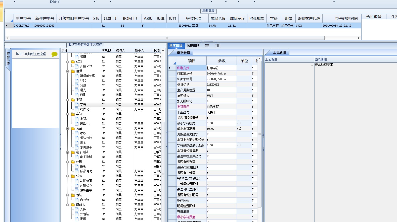Screen dimensions: 397x222
Task: Click the document icon beside 出库
Action: [77, 219]
